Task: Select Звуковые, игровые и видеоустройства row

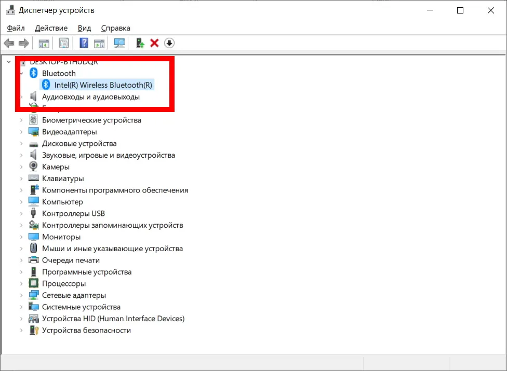Action: [109, 155]
